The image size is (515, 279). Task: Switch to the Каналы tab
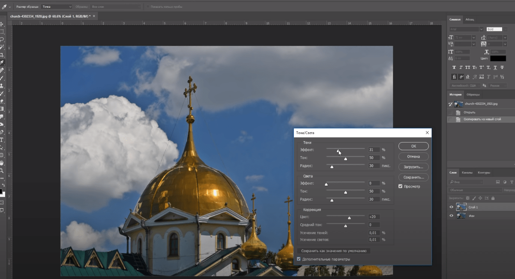pos(467,173)
